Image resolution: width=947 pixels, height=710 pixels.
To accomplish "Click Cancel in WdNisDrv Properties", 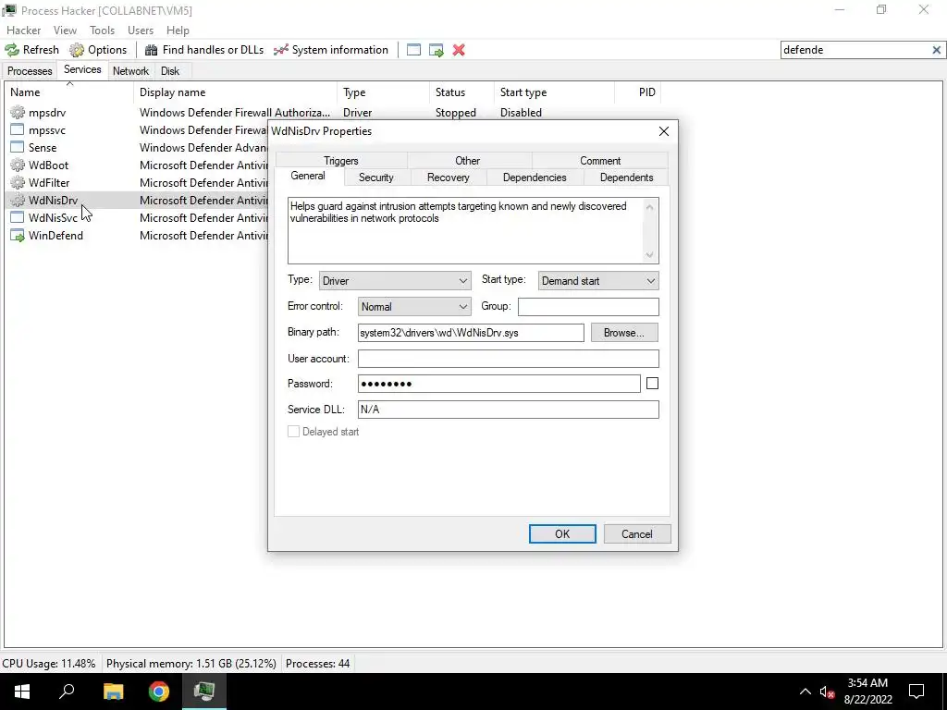I will [637, 533].
